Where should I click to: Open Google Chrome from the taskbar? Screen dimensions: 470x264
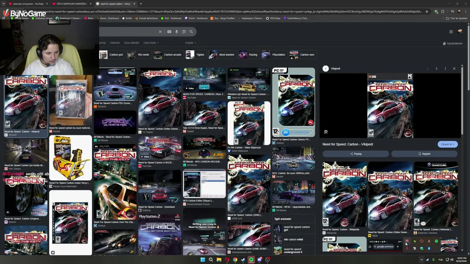[x=235, y=260]
